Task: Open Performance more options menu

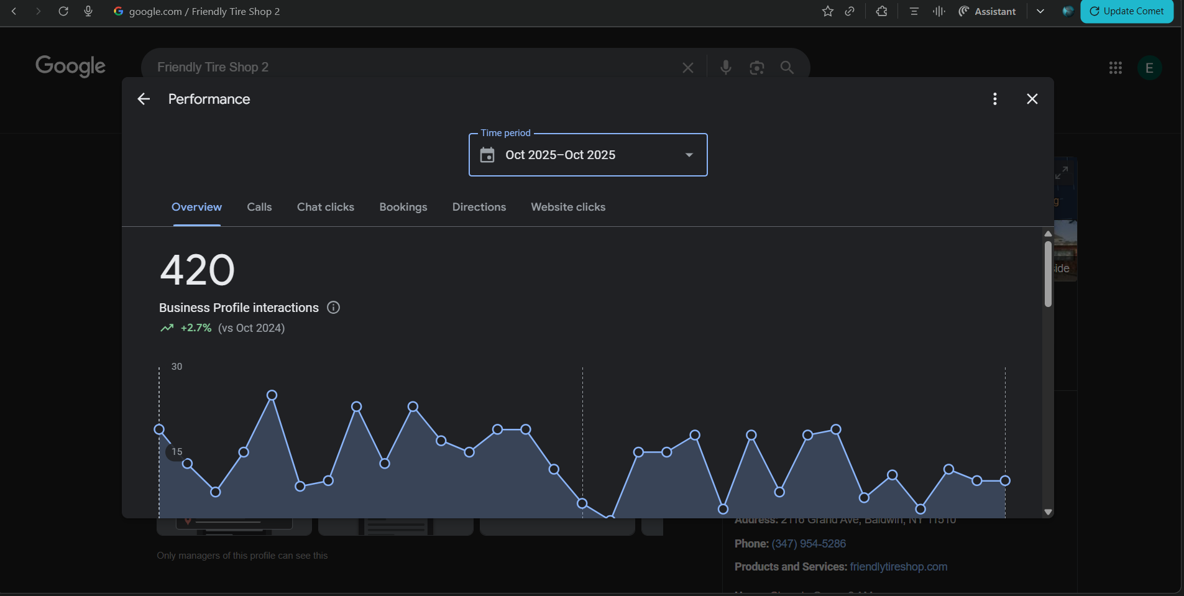Action: pos(995,99)
